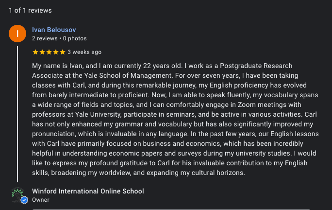Click the '3 weeks ago' timestamp
Screen dimensions: 332x210
84,52
